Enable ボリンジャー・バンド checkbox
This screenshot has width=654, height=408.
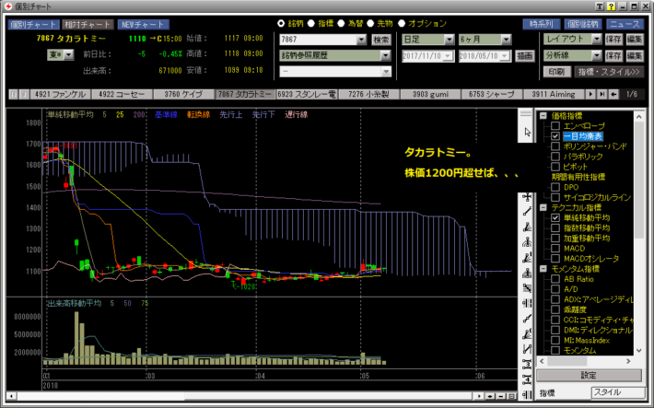point(555,146)
